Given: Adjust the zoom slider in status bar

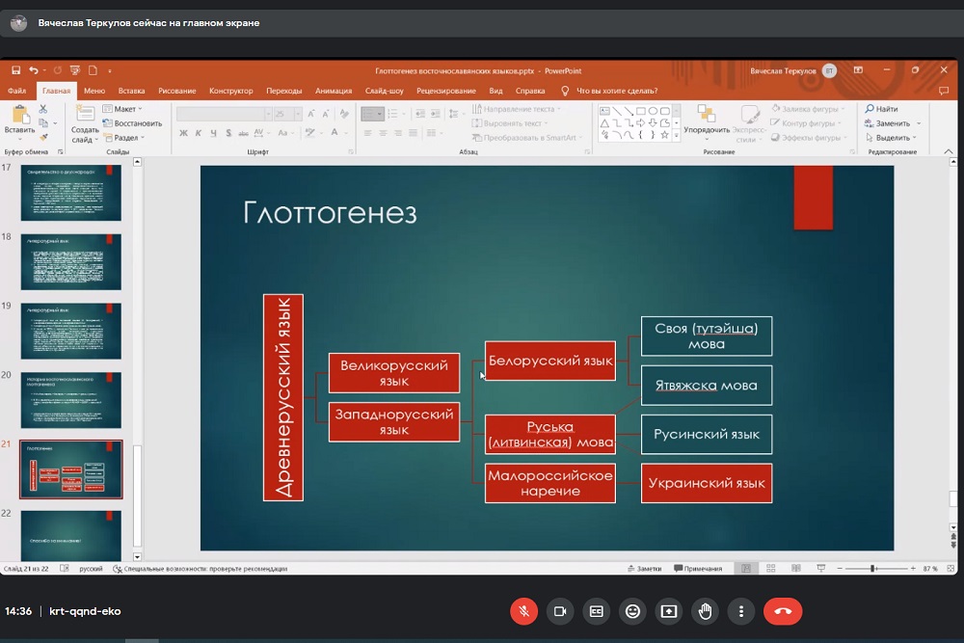Looking at the screenshot, I should [872, 569].
